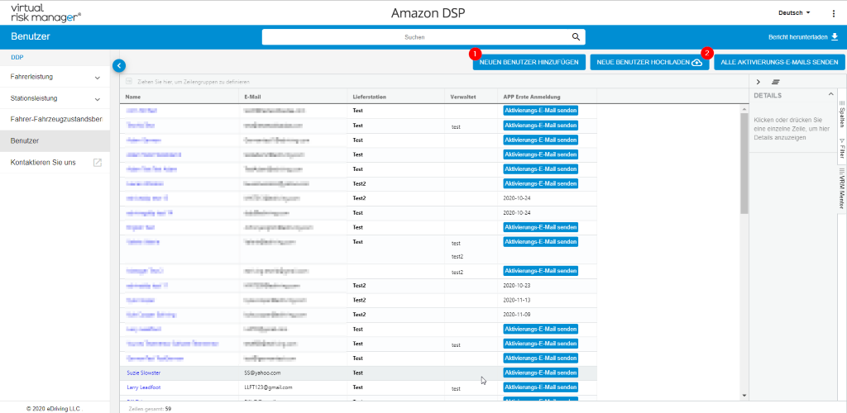Click the 2020-11-09 date cell
Screen dimensions: 847x413
pos(515,314)
